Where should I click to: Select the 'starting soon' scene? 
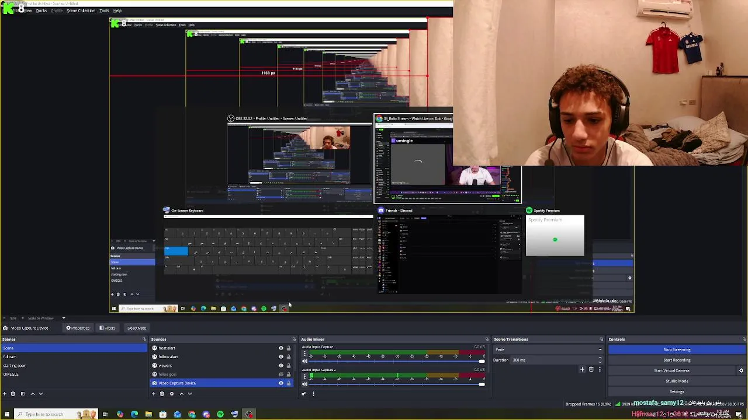[x=74, y=366]
